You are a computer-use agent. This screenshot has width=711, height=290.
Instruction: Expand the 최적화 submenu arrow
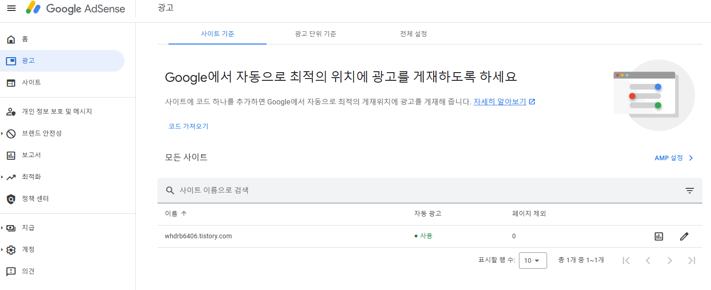[x=2, y=177]
